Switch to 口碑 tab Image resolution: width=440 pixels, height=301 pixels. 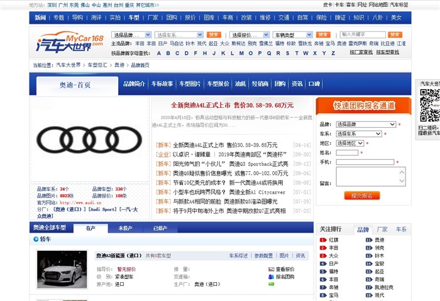click(x=314, y=84)
